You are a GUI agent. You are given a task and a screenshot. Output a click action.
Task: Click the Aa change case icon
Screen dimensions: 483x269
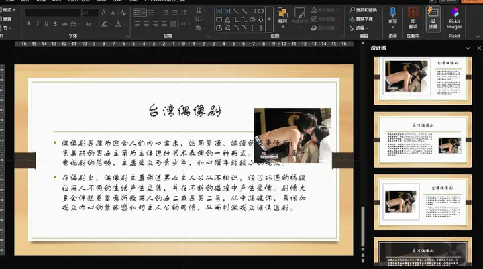(89, 23)
